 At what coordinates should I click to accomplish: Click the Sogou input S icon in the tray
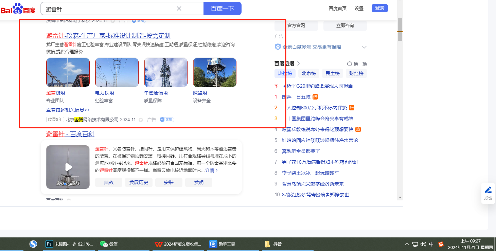[x=441, y=244]
